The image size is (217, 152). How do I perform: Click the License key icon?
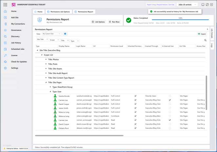tap(5, 55)
